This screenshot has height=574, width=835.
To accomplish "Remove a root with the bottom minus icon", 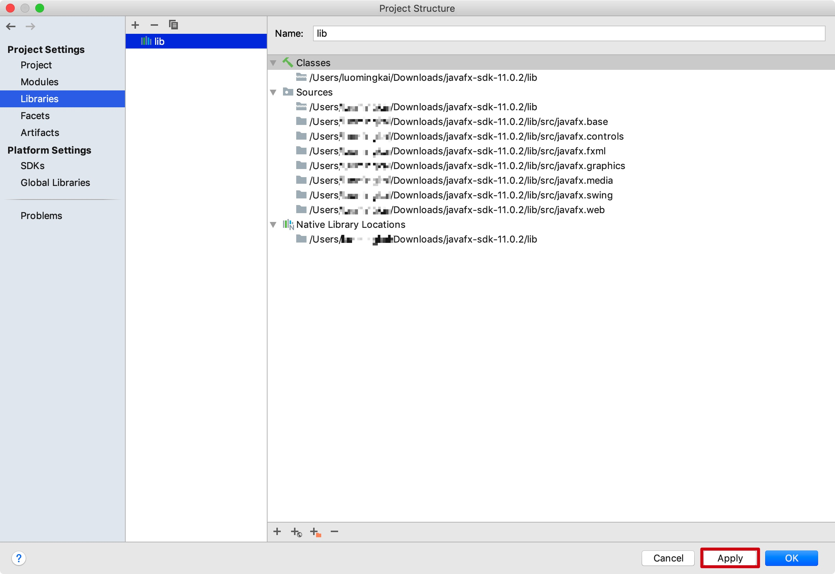I will (x=334, y=532).
